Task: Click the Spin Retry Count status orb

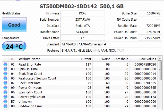Action: 5,92
